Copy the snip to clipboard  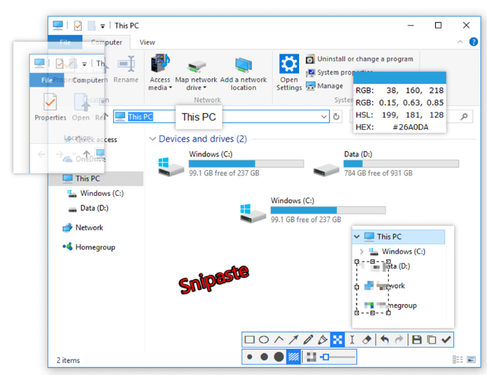(431, 340)
